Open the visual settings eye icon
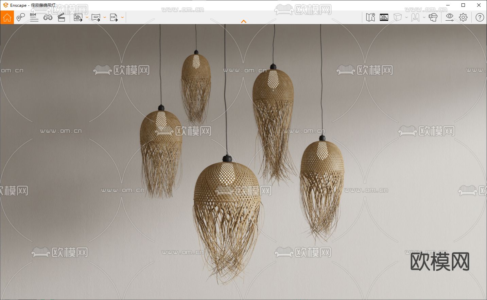This screenshot has height=300, width=487. click(x=450, y=17)
